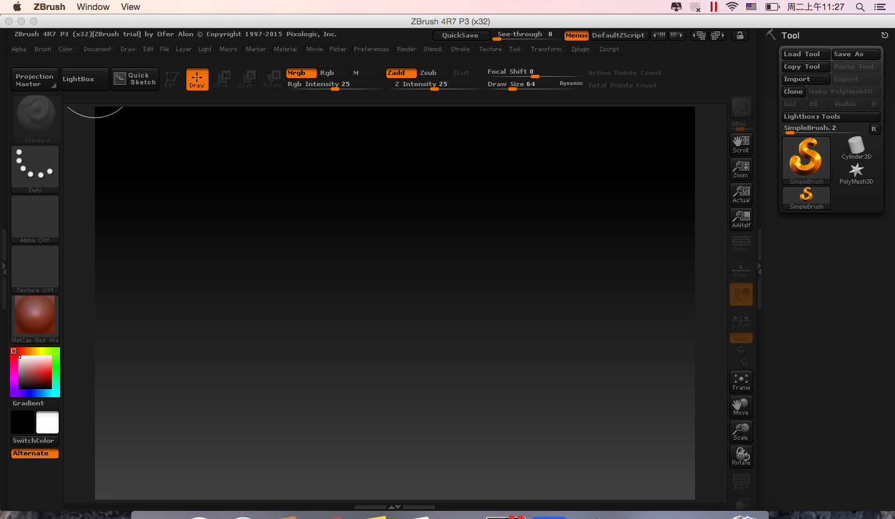895x519 pixels.
Task: Click the BPR render button
Action: tap(741, 107)
